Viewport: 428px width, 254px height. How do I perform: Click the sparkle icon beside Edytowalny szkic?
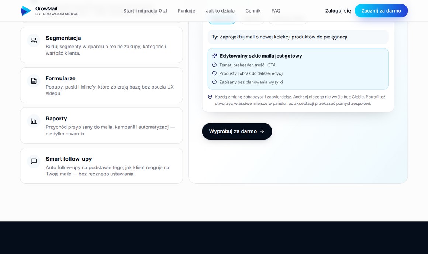(214, 56)
